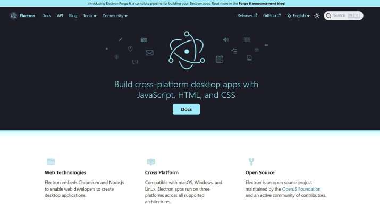Click the hero headline Build cross-platform desktop apps

point(186,89)
